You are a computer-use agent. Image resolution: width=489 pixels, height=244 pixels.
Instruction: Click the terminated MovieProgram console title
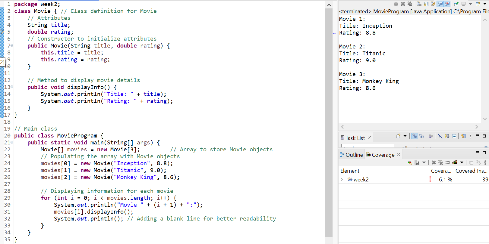414,11
